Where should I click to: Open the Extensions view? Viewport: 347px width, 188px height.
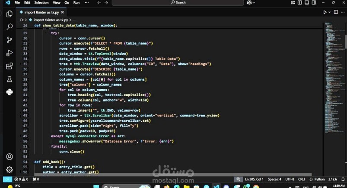(10, 66)
